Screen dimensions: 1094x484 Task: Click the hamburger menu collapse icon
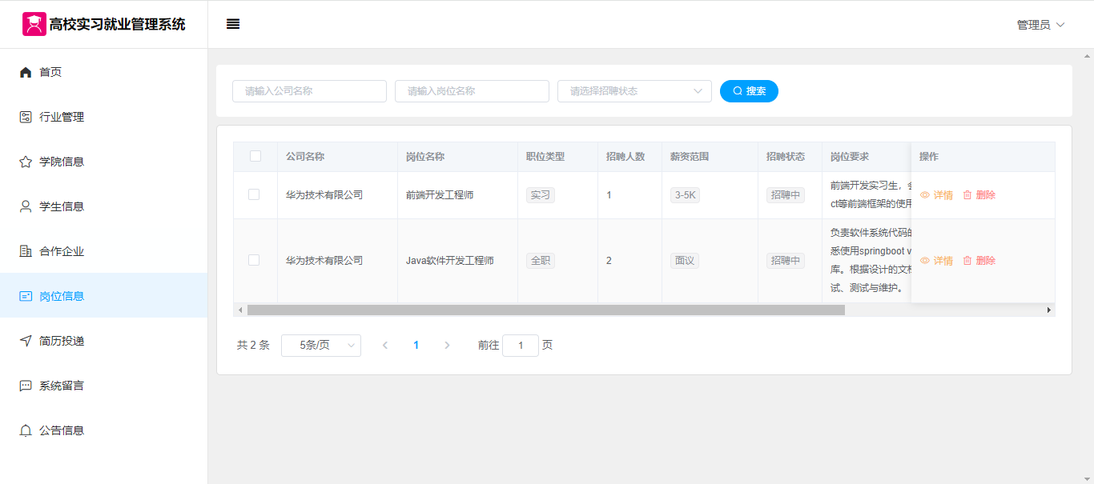coord(233,24)
